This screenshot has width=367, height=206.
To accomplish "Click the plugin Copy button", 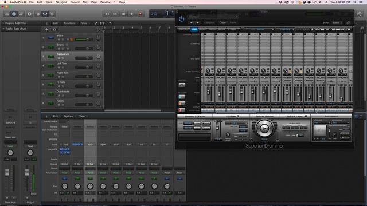I will pos(222,23).
